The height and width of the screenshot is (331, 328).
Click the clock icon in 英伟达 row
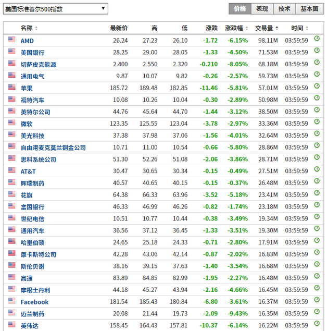317,323
